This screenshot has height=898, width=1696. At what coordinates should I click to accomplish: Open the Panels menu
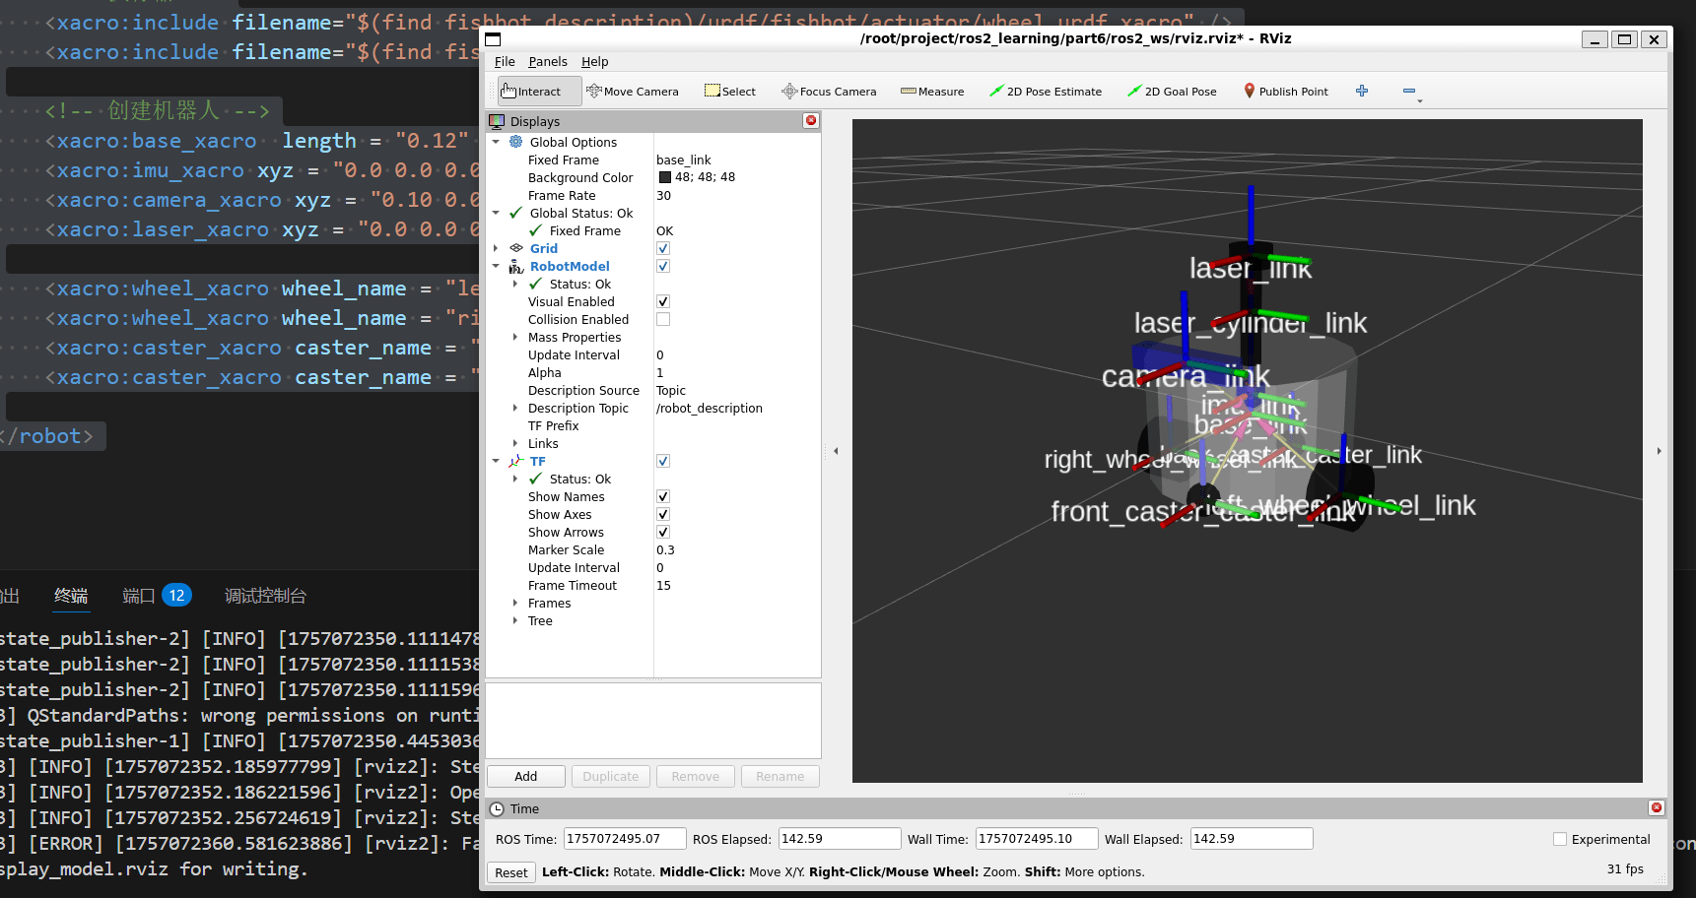[547, 62]
